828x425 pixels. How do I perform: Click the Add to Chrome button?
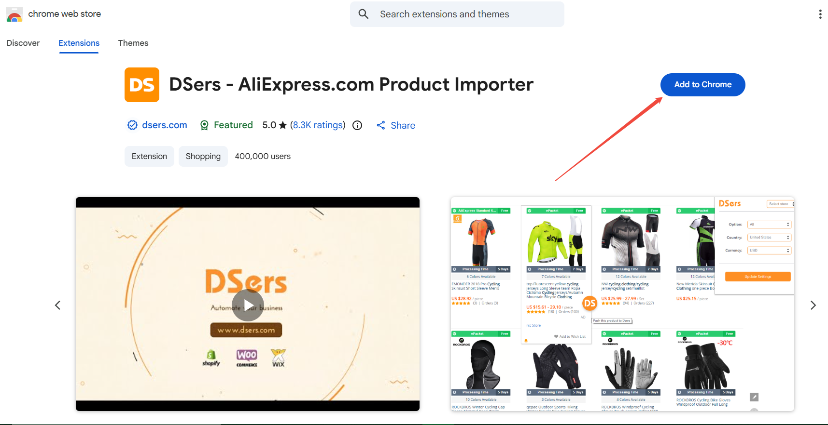click(x=702, y=85)
